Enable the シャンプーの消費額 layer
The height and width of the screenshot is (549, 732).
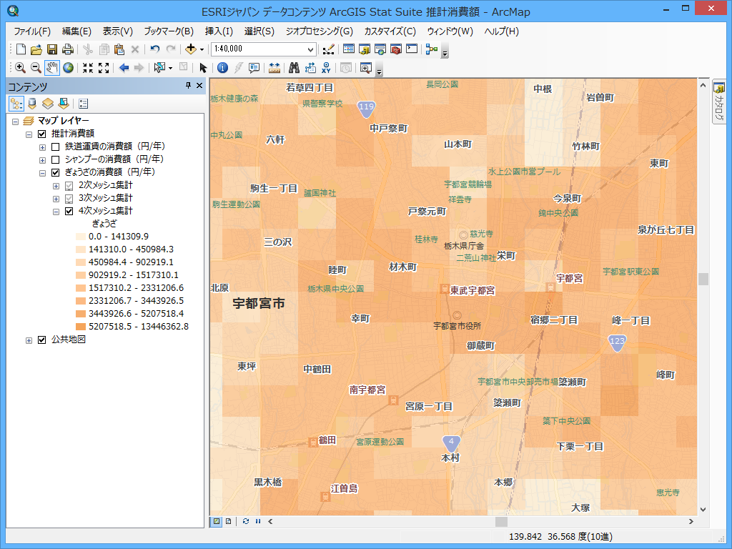click(55, 159)
